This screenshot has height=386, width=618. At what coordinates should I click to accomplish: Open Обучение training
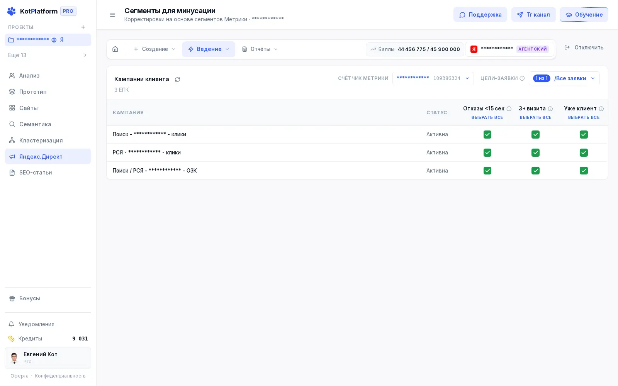pyautogui.click(x=584, y=15)
